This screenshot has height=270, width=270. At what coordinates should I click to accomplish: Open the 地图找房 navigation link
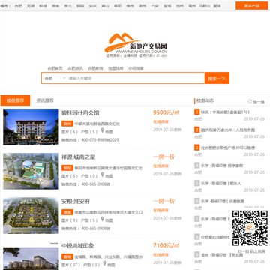point(115,68)
